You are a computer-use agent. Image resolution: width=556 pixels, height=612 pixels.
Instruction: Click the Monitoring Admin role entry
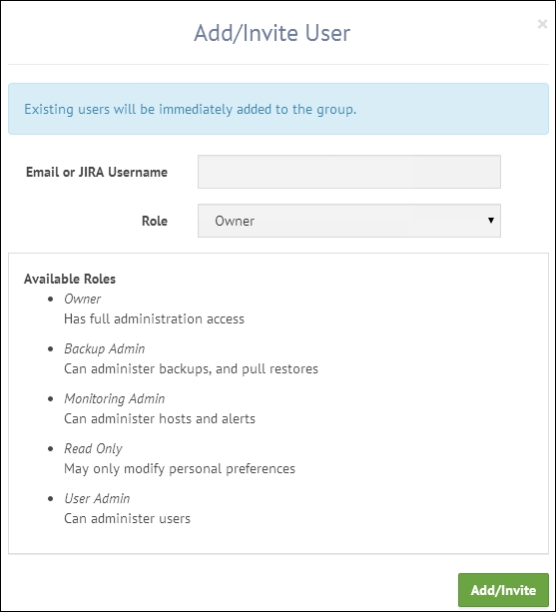(x=115, y=399)
